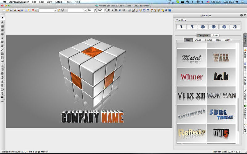Viewport: 247px width, 154px height.
Task: Select the arrow selection tool
Action: pos(2,18)
